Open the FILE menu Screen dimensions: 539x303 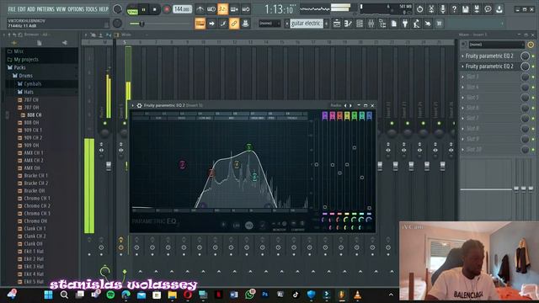point(12,9)
